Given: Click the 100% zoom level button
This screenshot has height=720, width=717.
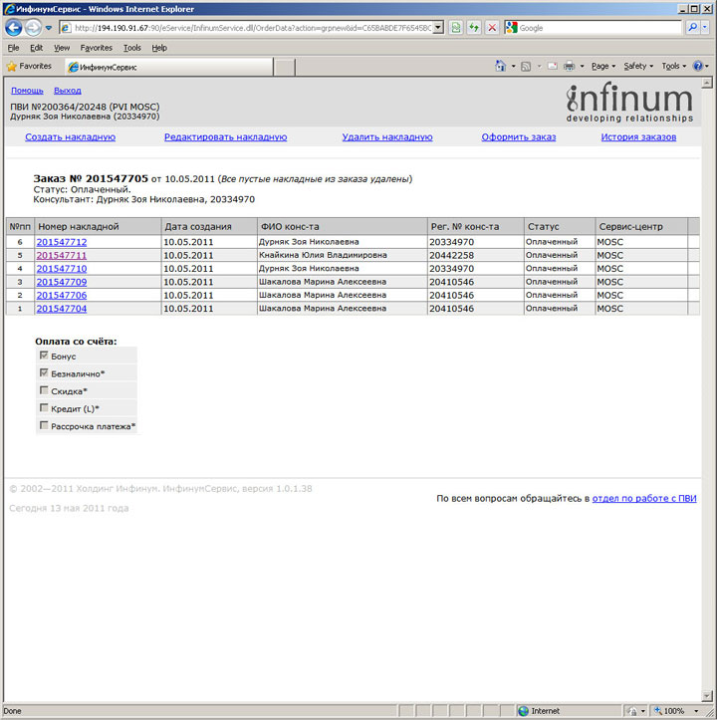Looking at the screenshot, I should (670, 711).
